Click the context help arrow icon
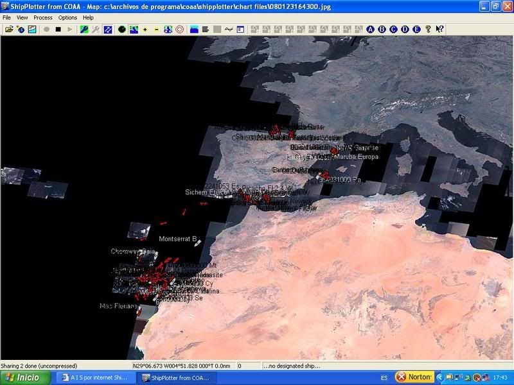 [x=440, y=30]
